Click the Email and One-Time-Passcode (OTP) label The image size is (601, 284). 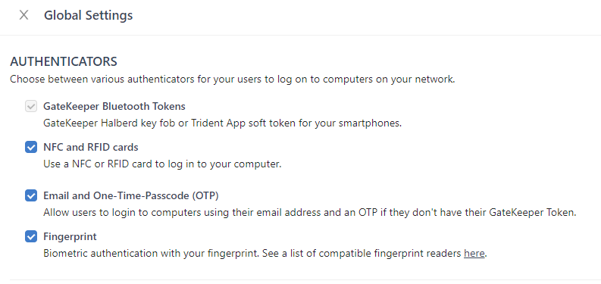(x=130, y=196)
